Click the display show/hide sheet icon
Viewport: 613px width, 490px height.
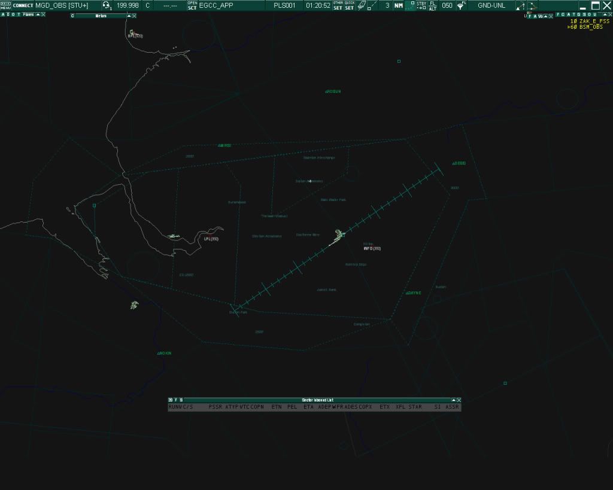click(361, 5)
